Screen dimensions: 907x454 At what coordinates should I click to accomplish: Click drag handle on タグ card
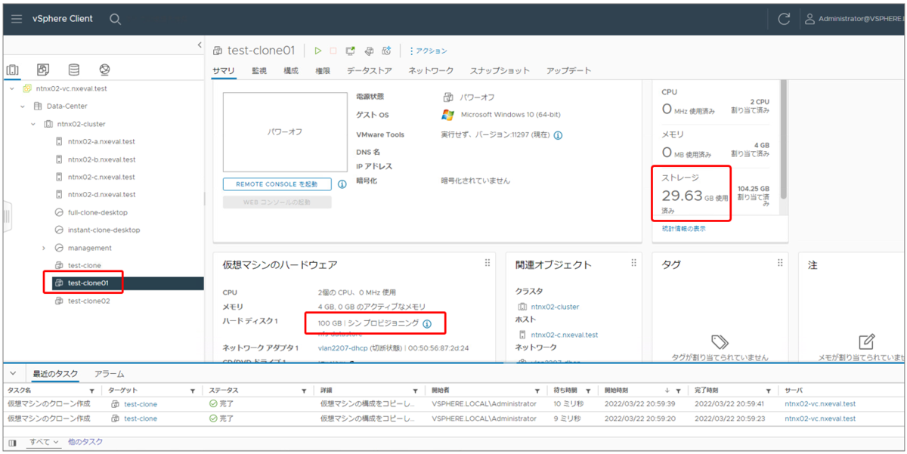[x=780, y=263]
